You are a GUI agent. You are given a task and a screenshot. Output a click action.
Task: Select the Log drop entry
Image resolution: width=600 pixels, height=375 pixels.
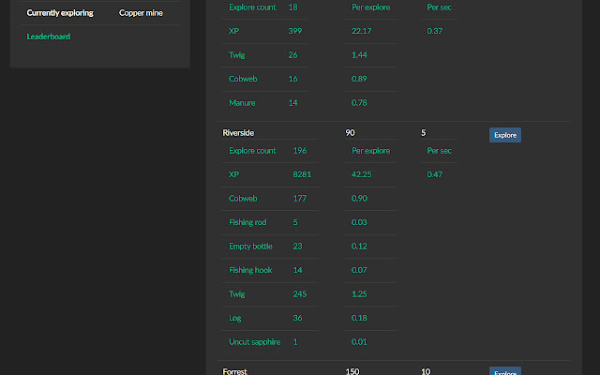click(x=235, y=318)
